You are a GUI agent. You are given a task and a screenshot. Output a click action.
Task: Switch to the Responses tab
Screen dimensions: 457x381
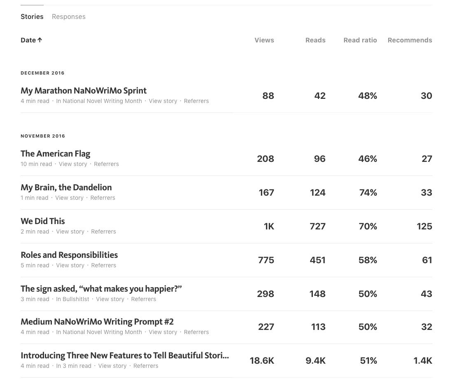[x=68, y=17]
